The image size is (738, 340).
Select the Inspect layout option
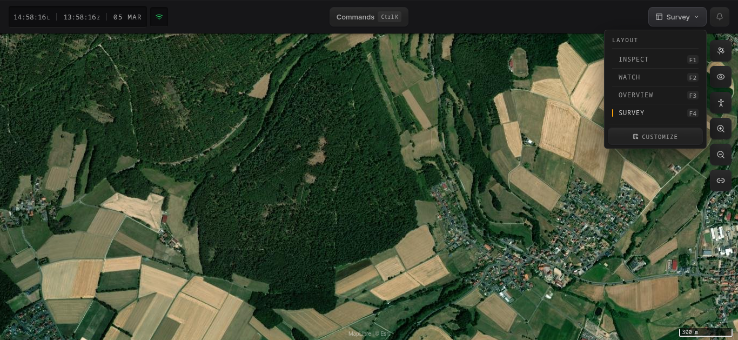point(655,59)
